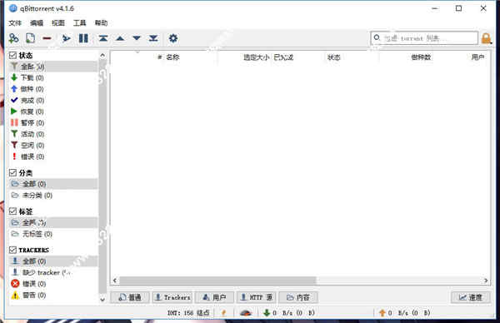This screenshot has height=323, width=500.
Task: Open the 视图 menu
Action: click(x=58, y=23)
